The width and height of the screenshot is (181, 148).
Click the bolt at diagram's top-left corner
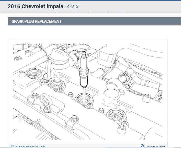click(18, 58)
